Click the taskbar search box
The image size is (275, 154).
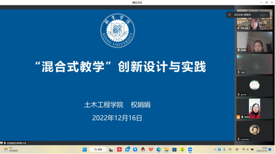click(x=98, y=149)
